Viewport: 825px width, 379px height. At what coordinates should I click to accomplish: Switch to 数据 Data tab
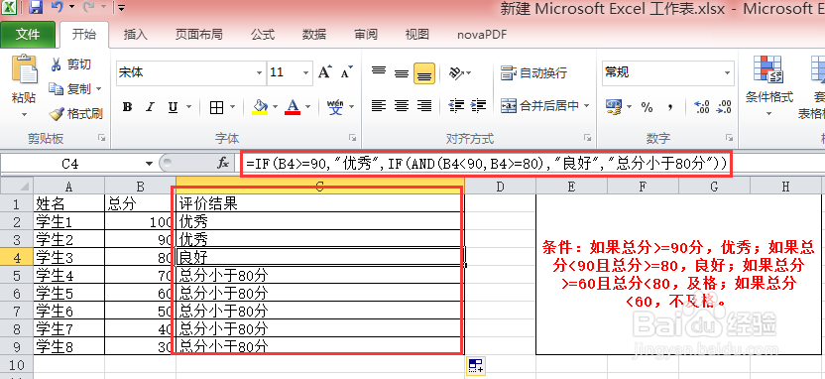click(x=314, y=35)
